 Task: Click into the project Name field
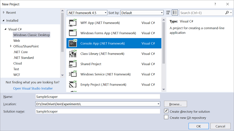[98, 96]
